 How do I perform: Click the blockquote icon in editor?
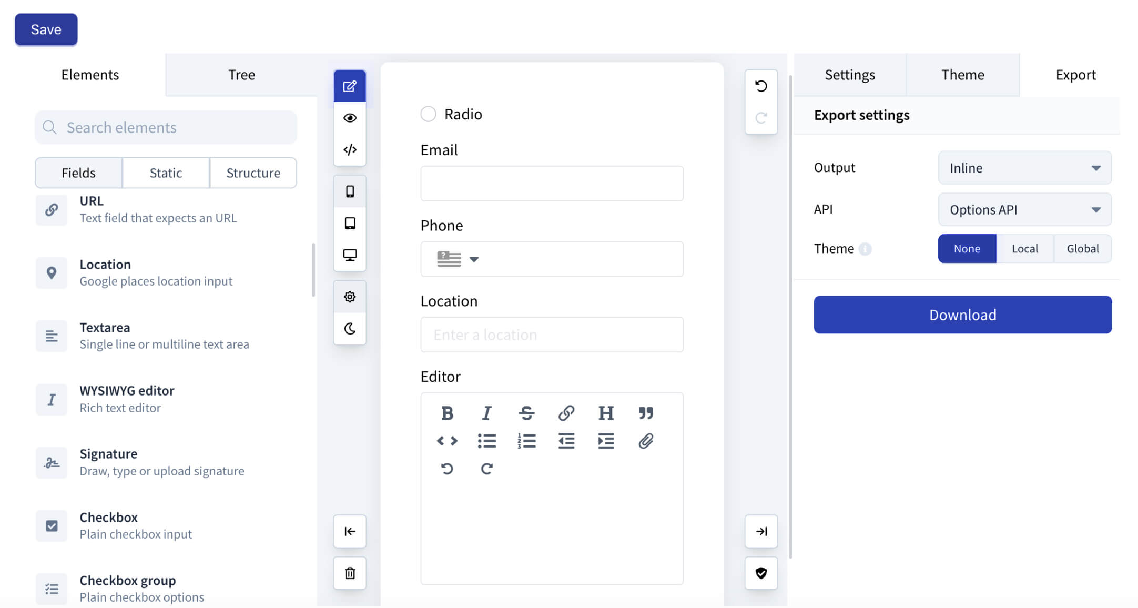[646, 413]
